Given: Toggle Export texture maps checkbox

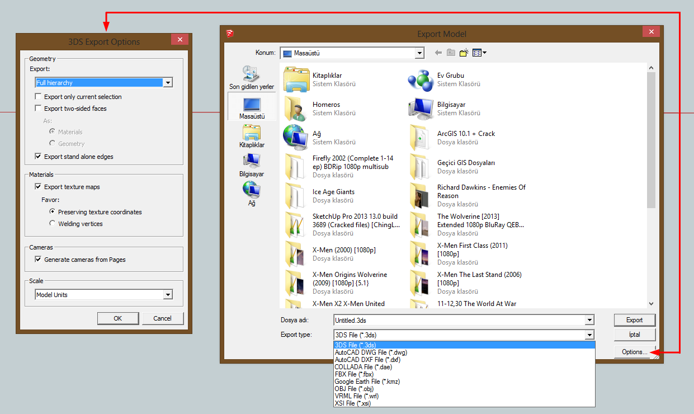Looking at the screenshot, I should [38, 187].
